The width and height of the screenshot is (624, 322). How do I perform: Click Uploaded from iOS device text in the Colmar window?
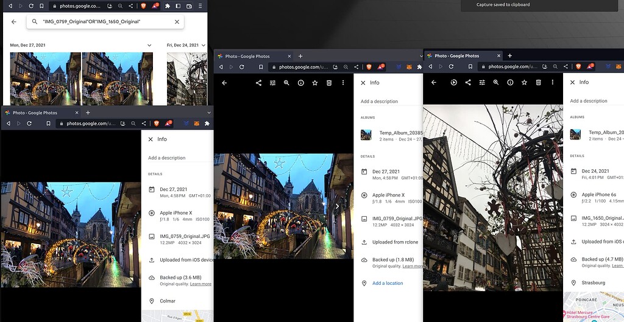point(186,260)
